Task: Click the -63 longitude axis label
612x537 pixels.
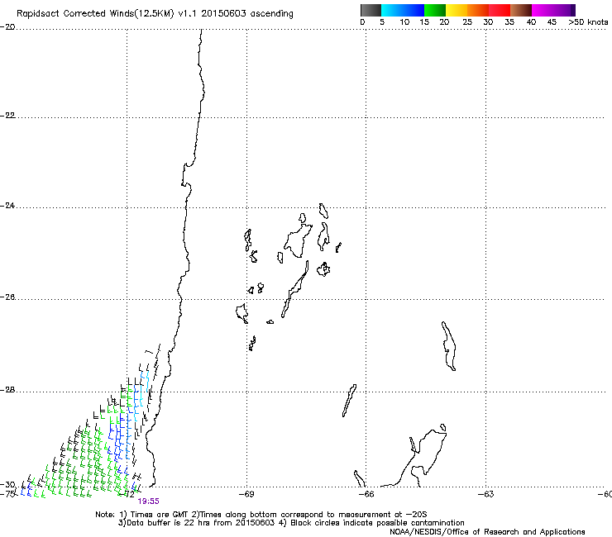Action: tap(486, 495)
